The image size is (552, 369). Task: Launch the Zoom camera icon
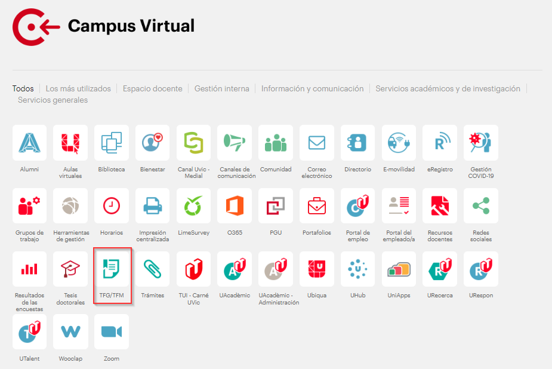point(112,331)
